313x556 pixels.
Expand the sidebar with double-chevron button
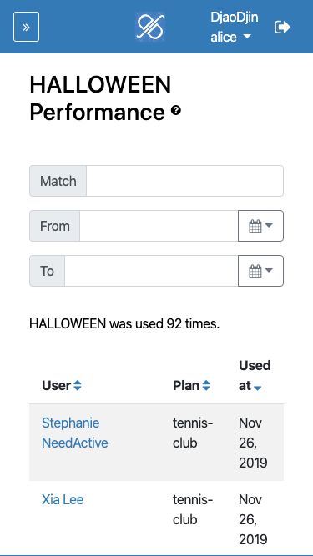[26, 27]
